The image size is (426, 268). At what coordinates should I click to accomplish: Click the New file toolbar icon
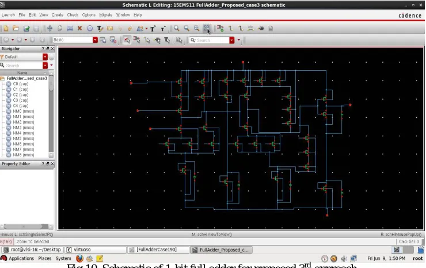(6, 28)
